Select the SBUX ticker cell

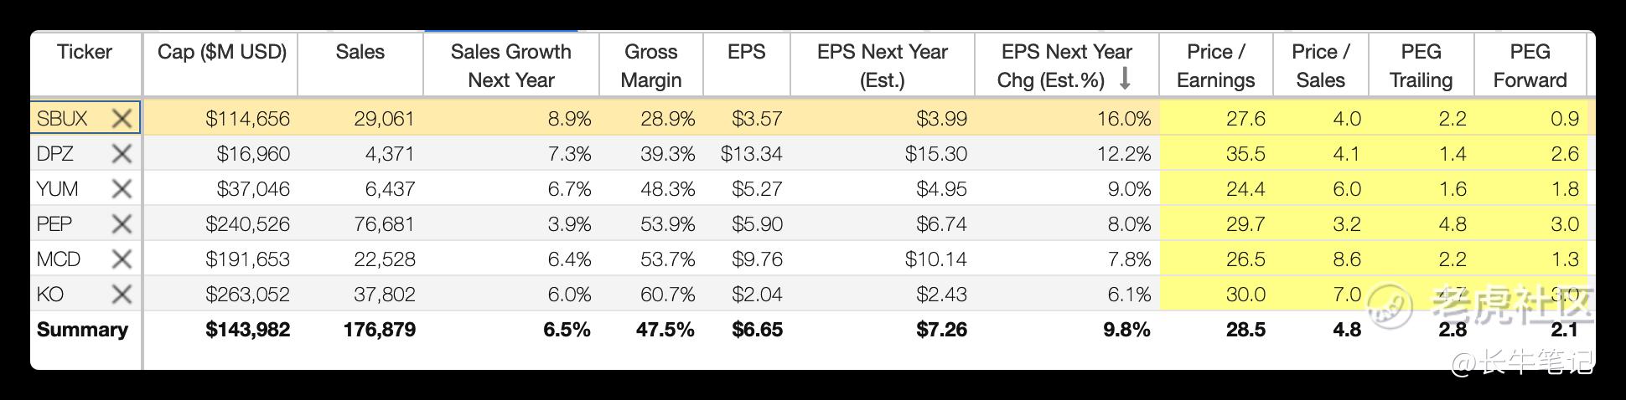pyautogui.click(x=85, y=118)
